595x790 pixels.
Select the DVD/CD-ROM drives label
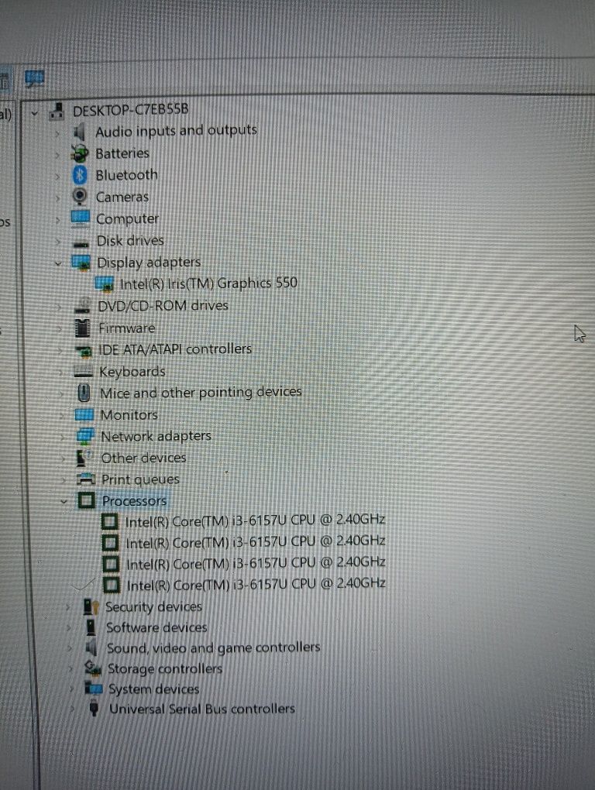(x=163, y=306)
